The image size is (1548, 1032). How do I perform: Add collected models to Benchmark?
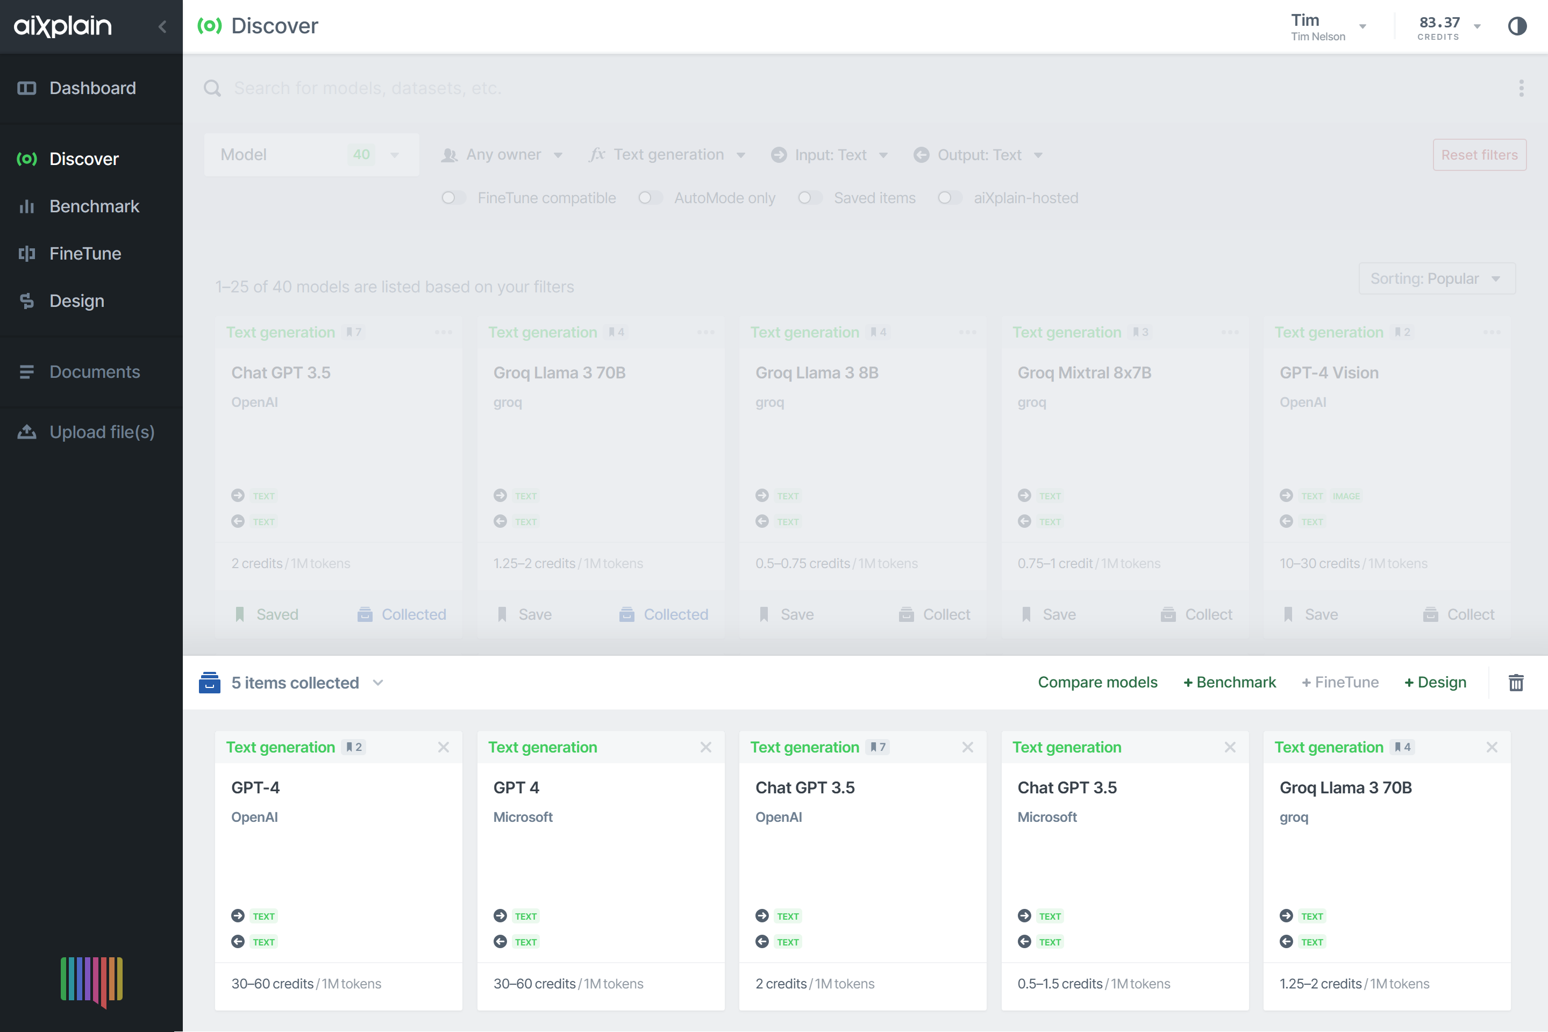(1229, 682)
